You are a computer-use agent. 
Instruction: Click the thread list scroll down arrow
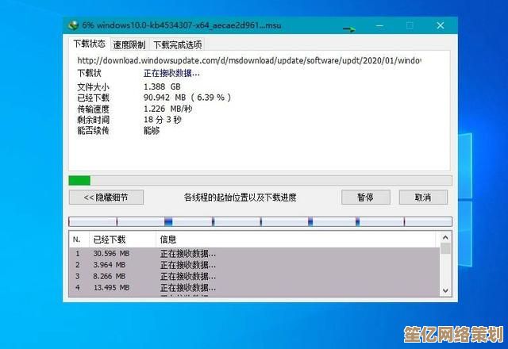446,291
